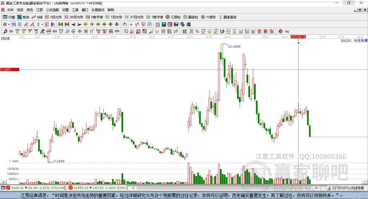Open the T数字表 tool
The height and width of the screenshot is (199, 368).
(x=155, y=17)
